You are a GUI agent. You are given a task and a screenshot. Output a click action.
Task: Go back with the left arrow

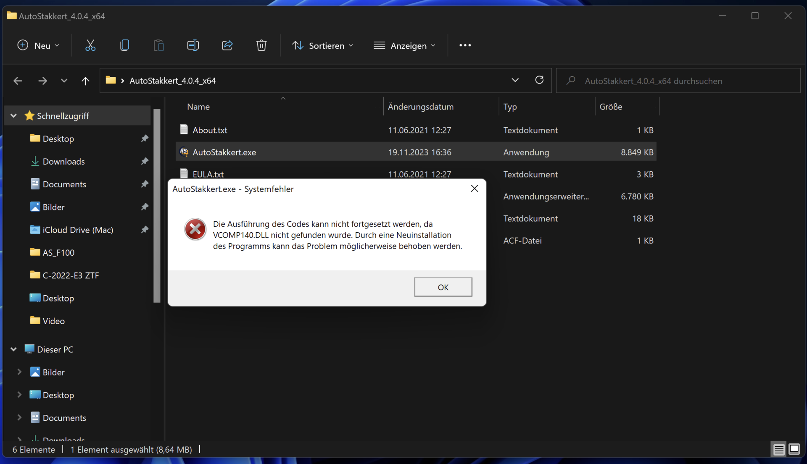(18, 81)
